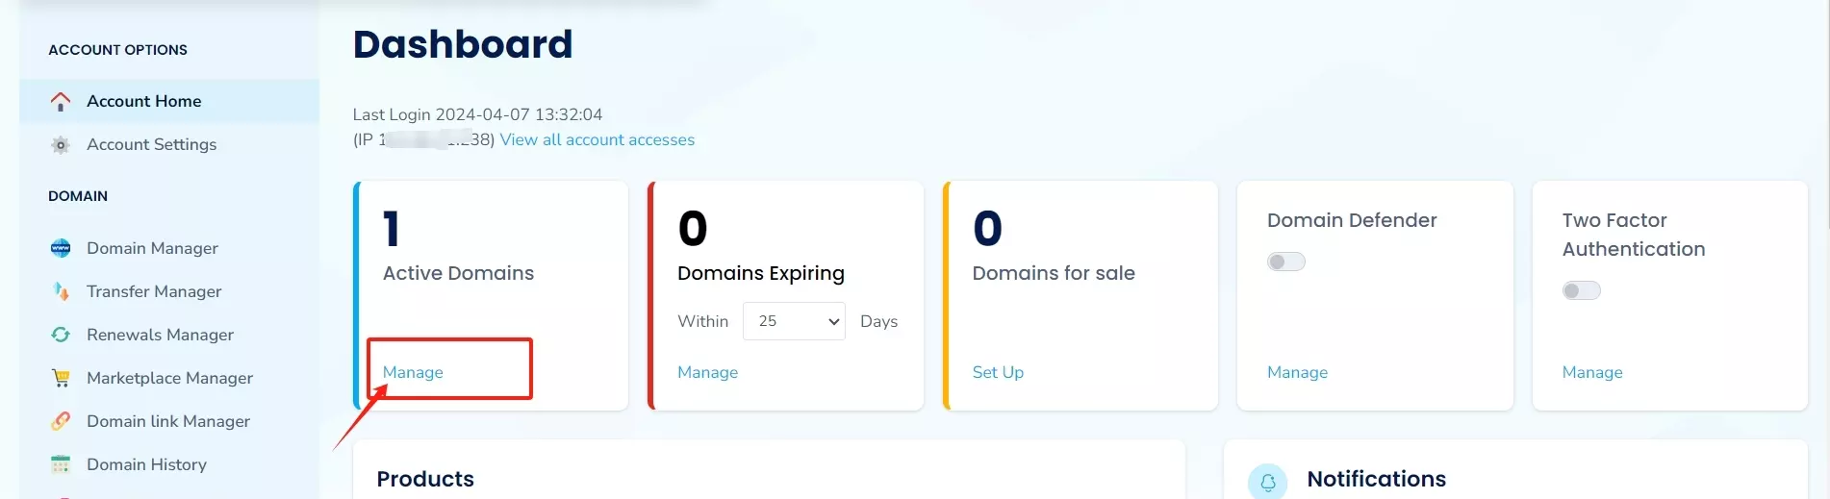Click Manage under Two Factor Authentication
Viewport: 1830px width, 499px height.
point(1591,372)
